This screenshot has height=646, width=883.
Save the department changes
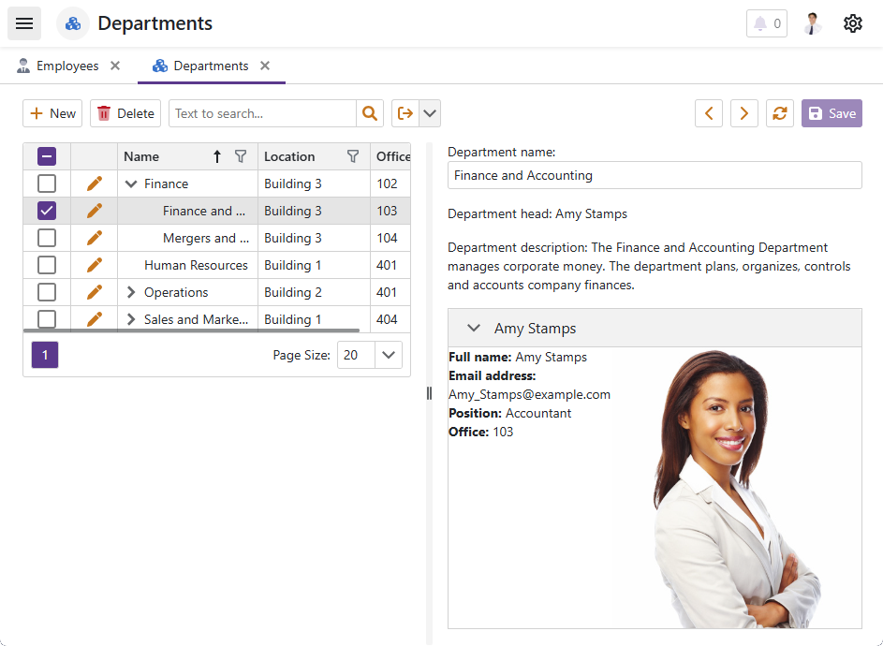click(831, 113)
